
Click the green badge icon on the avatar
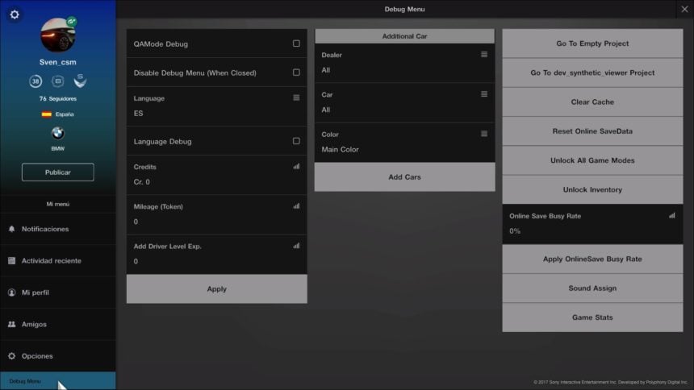click(71, 21)
